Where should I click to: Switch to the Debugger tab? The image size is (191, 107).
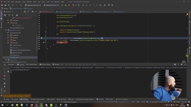tap(11, 64)
